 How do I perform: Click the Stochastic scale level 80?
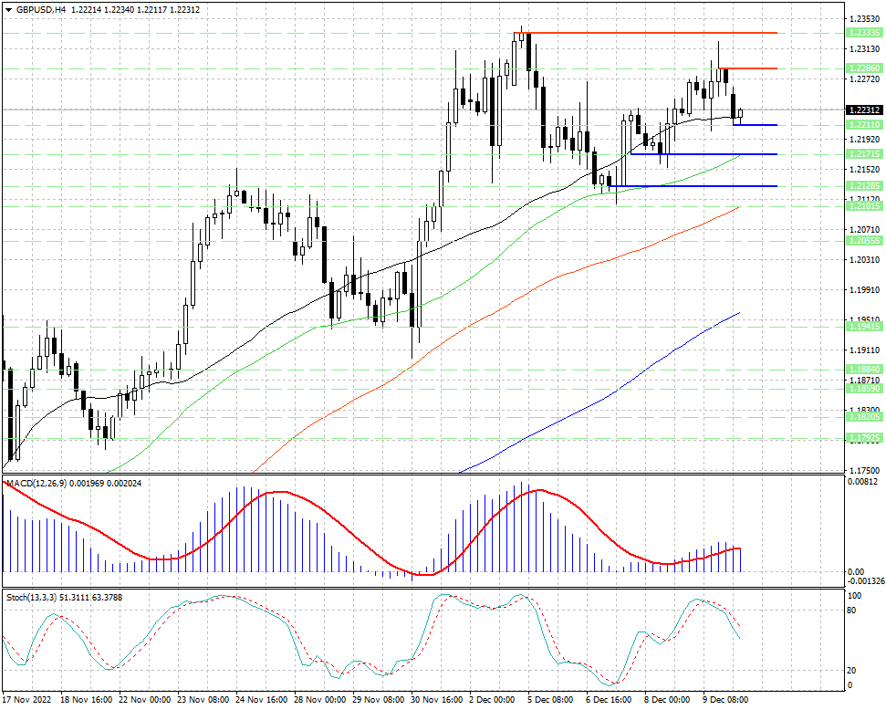tap(851, 611)
